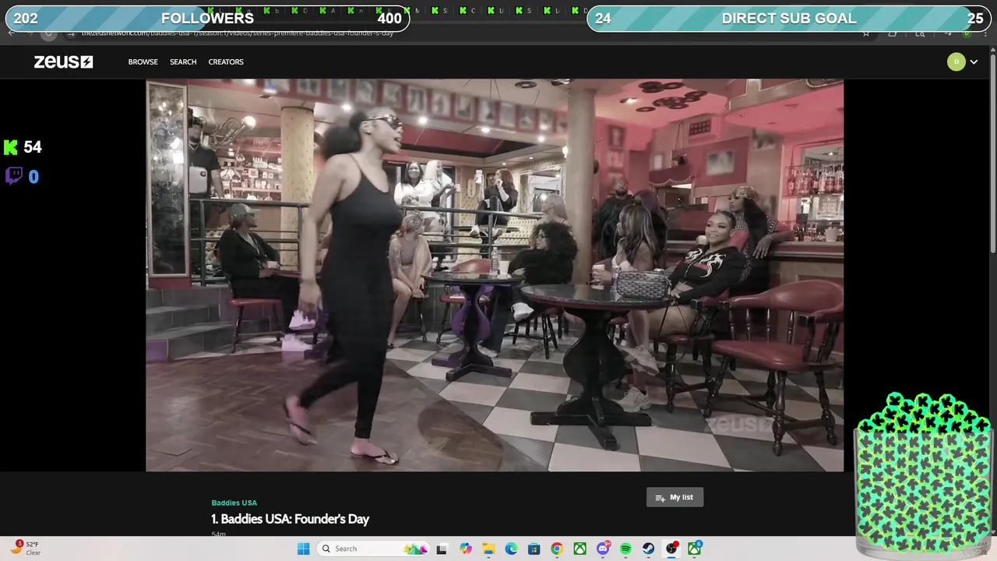Click the video player frame
Image resolution: width=997 pixels, height=561 pixels.
tap(495, 275)
